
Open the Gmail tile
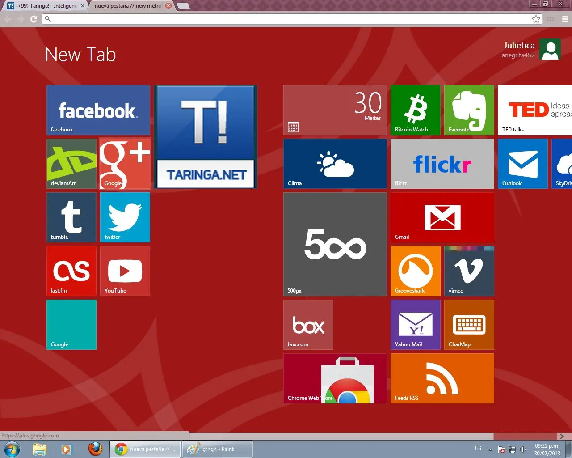click(442, 217)
